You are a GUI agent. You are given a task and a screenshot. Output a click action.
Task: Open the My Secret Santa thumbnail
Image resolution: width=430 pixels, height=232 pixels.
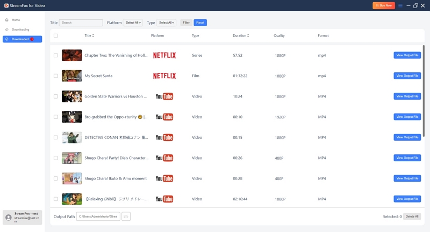(72, 76)
